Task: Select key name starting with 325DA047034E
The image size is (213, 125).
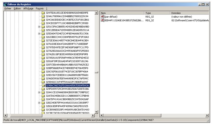Action: coord(67,34)
